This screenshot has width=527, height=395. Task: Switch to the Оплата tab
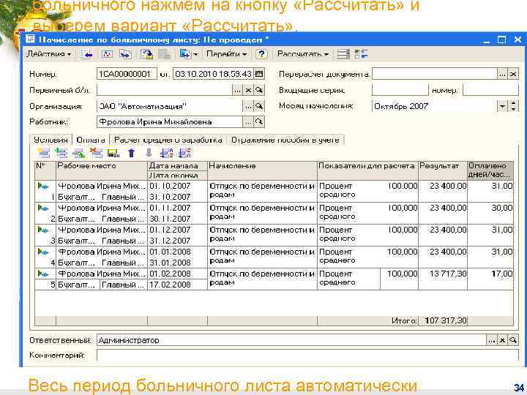[x=91, y=140]
